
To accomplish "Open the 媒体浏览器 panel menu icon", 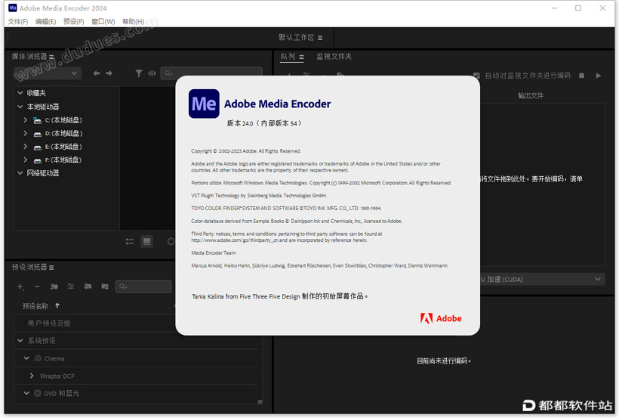I will click(51, 57).
